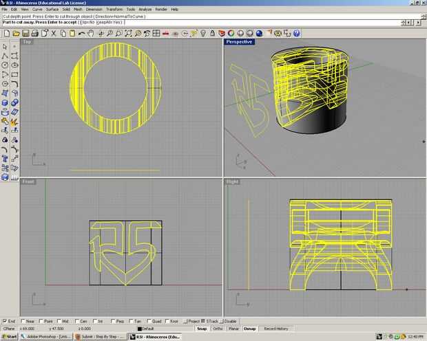
Task: Select the Circle tool in left toolbar
Action: pos(5,65)
